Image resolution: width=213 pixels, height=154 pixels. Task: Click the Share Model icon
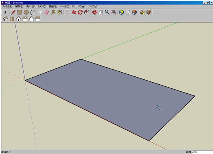[149, 12]
